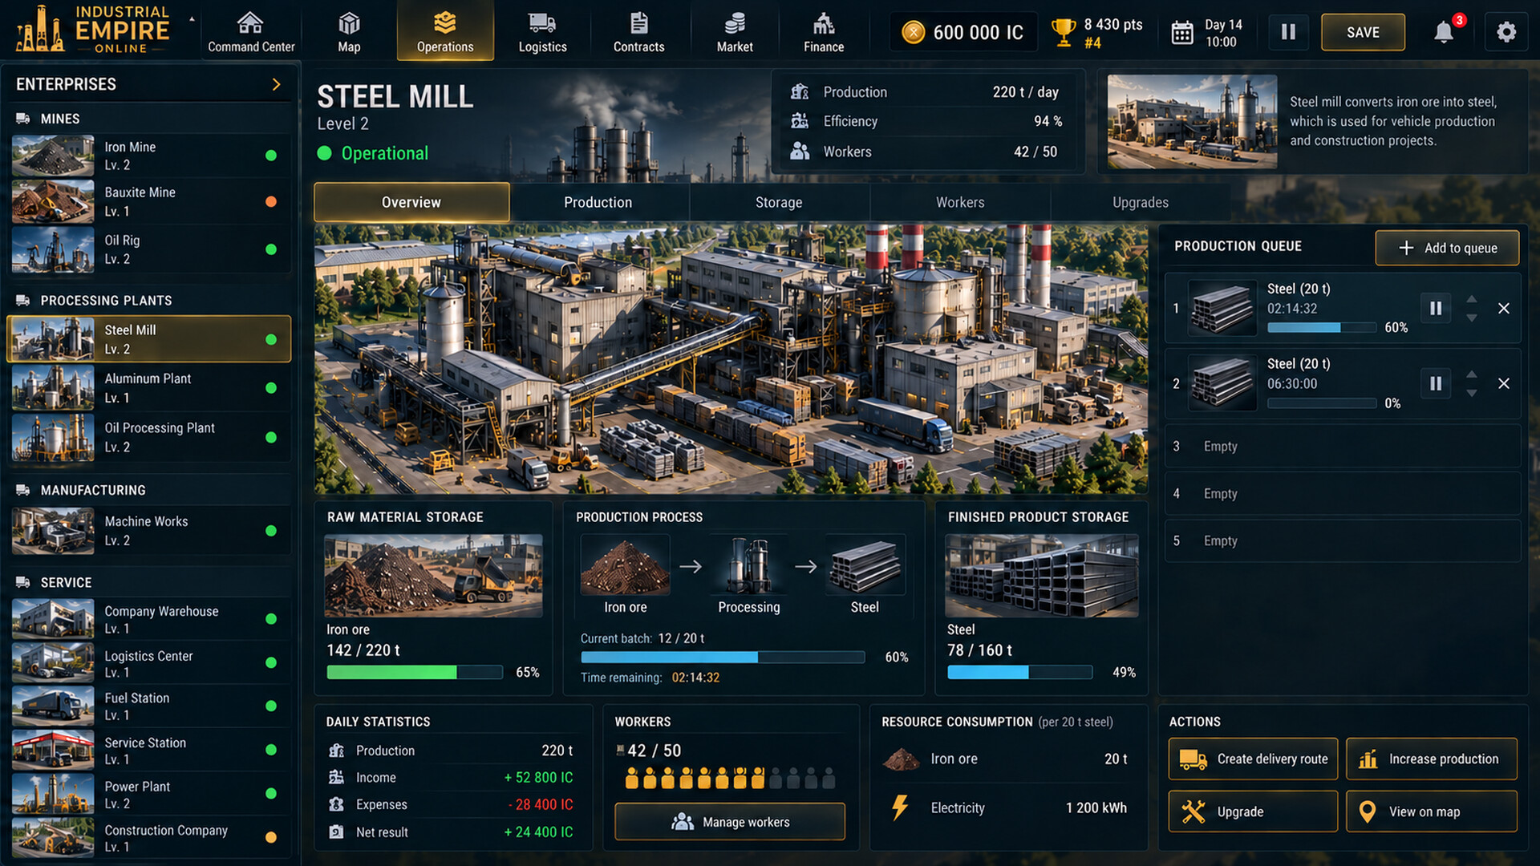Open notifications bell
Viewport: 1540px width, 866px height.
pos(1444,32)
